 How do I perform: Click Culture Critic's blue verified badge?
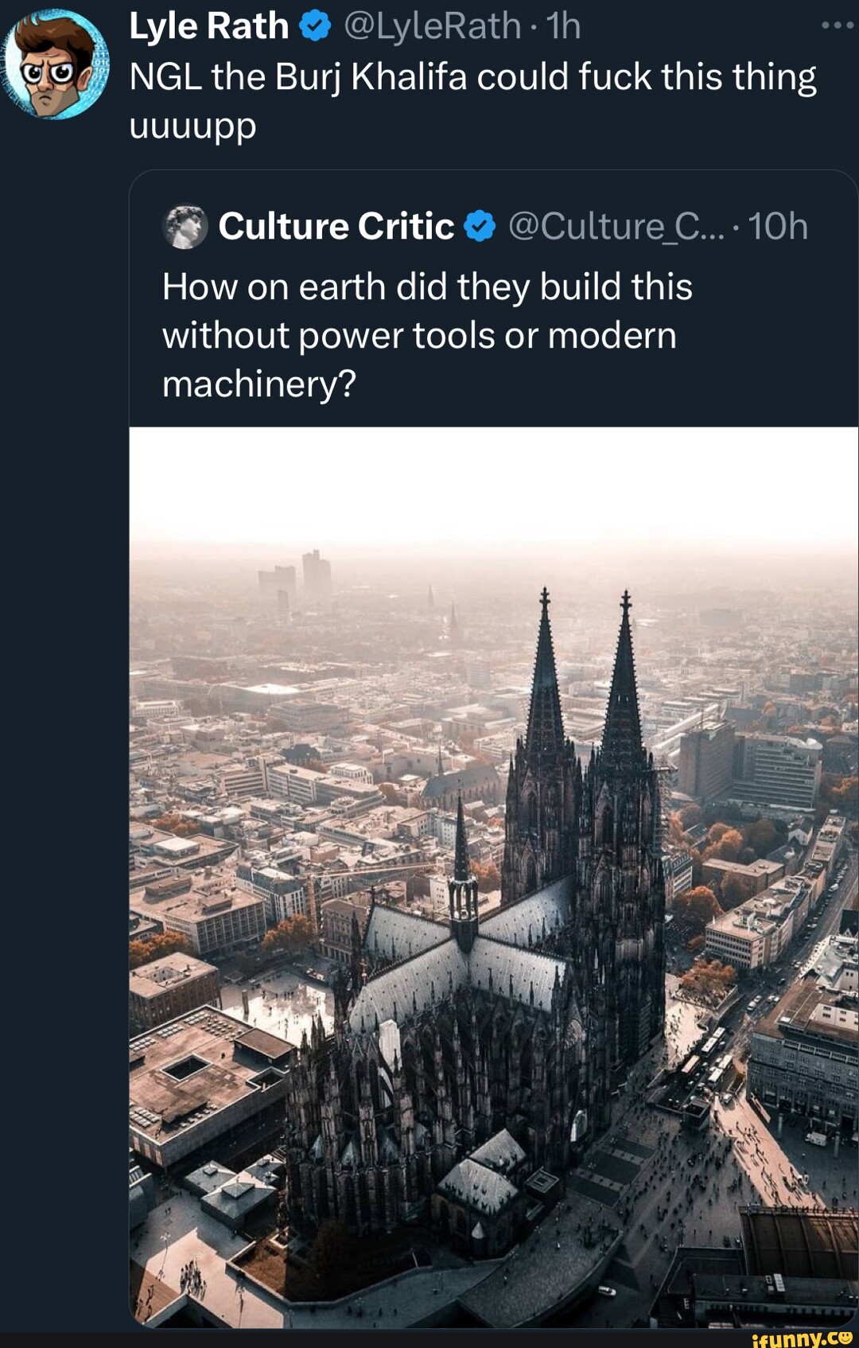tap(480, 227)
